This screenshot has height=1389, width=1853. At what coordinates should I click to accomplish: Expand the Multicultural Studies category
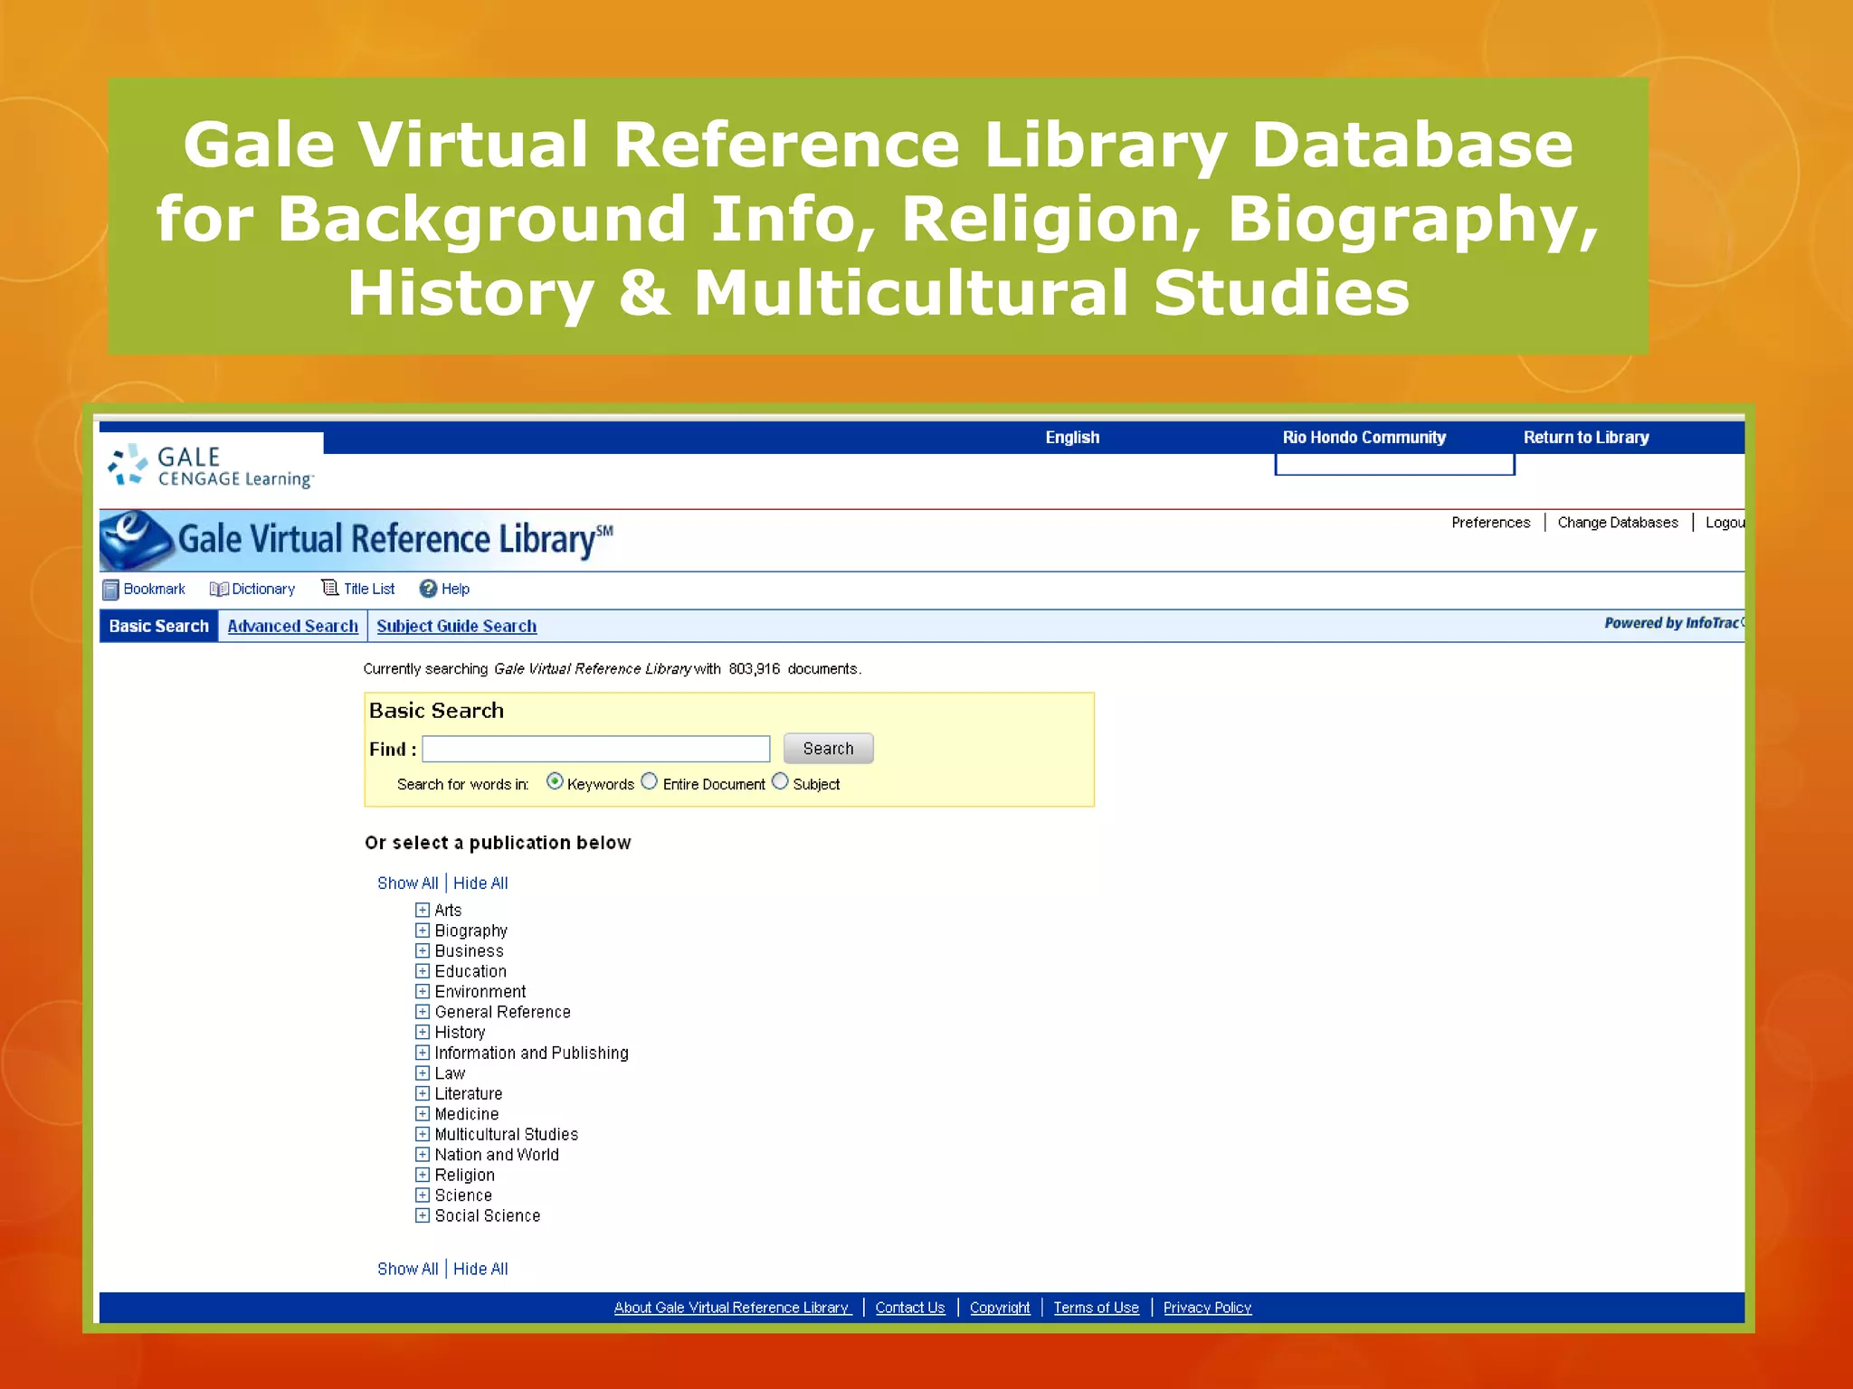pos(423,1134)
